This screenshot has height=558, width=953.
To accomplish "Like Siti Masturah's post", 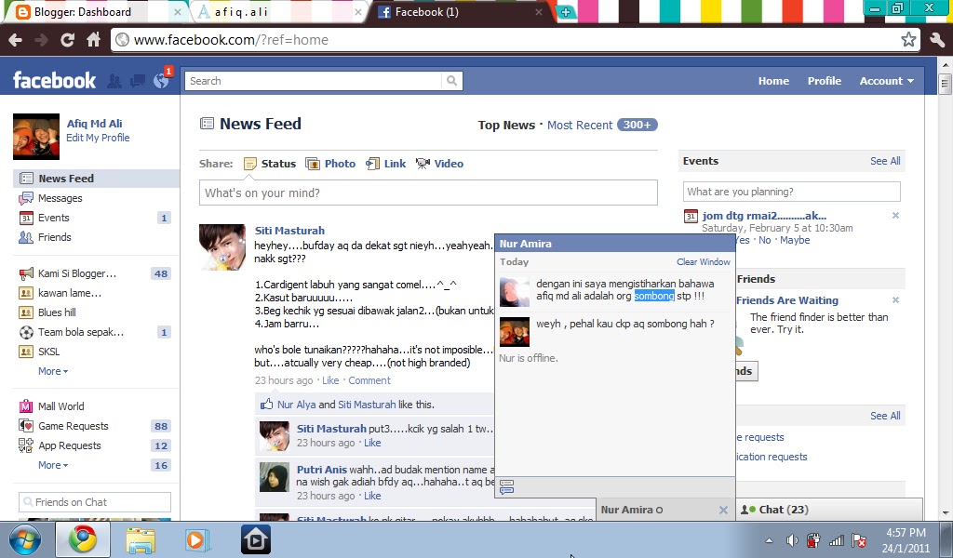I will tap(330, 380).
